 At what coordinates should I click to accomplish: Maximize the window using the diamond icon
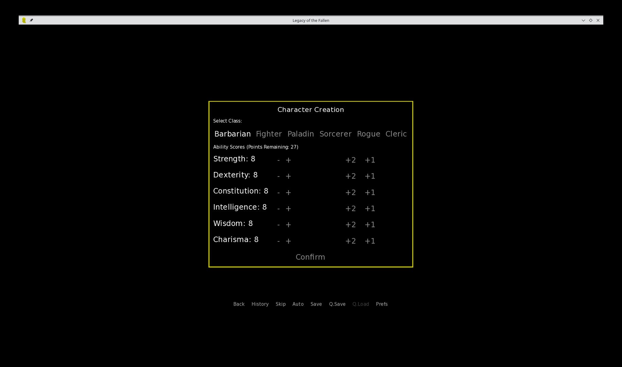[x=590, y=20]
